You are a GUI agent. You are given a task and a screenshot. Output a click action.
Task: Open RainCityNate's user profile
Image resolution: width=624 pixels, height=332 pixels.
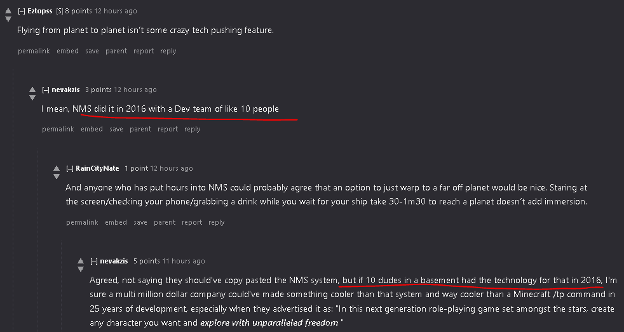pos(97,169)
